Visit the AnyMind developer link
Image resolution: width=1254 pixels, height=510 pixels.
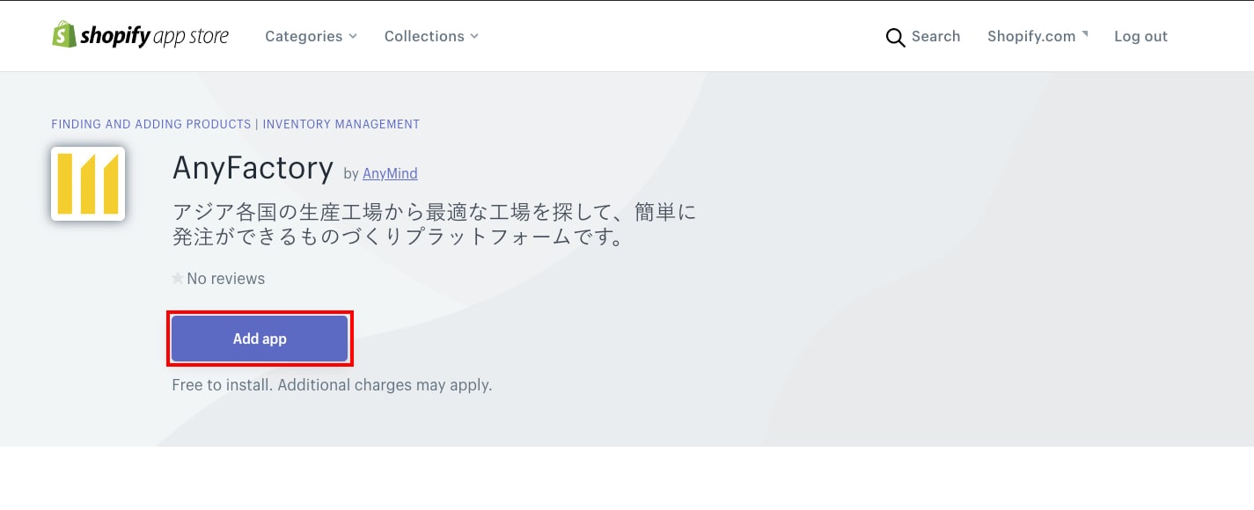(x=390, y=173)
